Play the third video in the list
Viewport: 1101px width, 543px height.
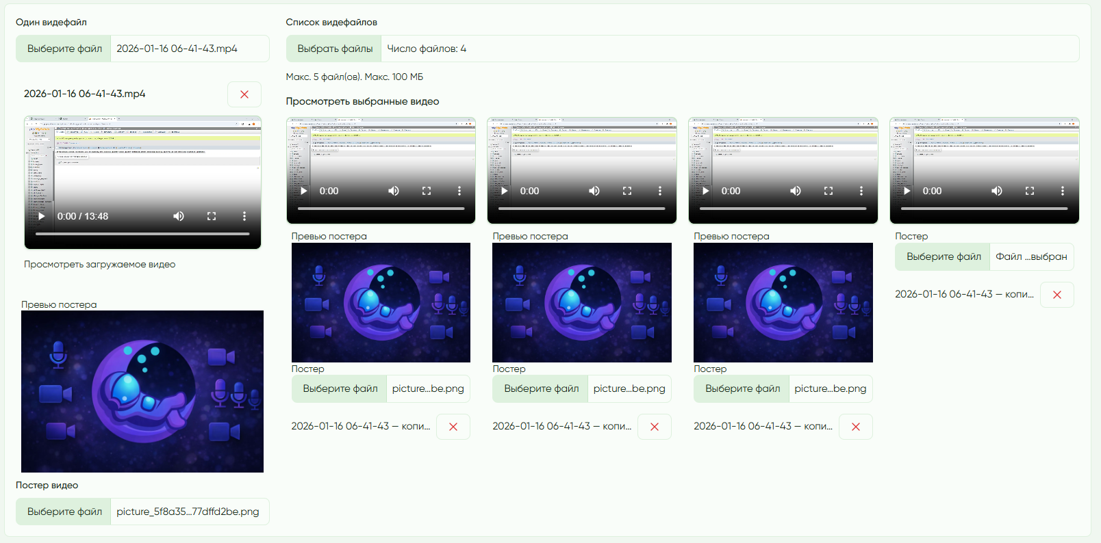(705, 191)
